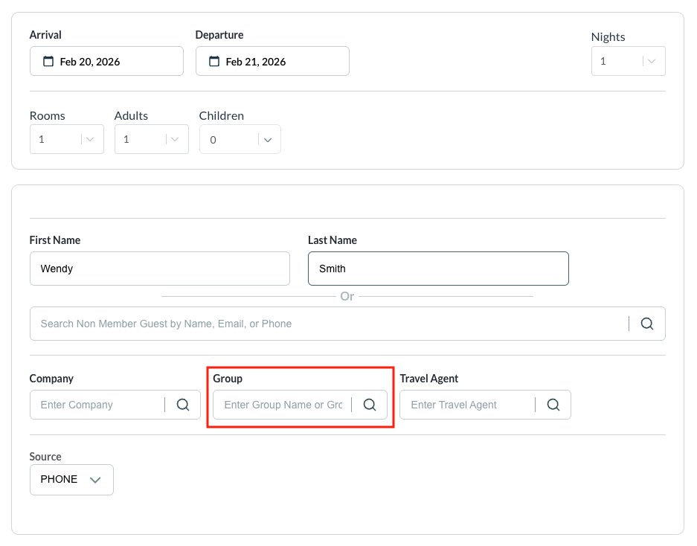This screenshot has height=546, width=697.
Task: Click the Feb 21, 2026 departure date text
Action: tap(256, 62)
